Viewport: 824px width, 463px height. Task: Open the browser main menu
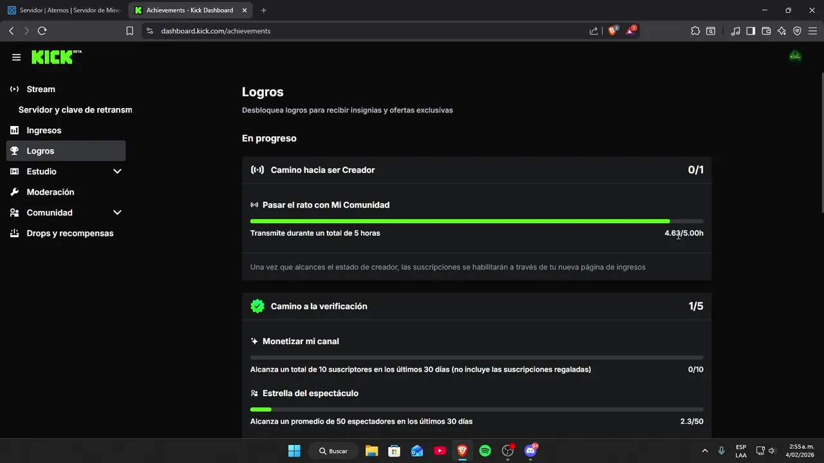812,31
